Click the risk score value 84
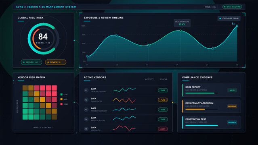The height and width of the screenshot is (145, 258). pos(43,37)
